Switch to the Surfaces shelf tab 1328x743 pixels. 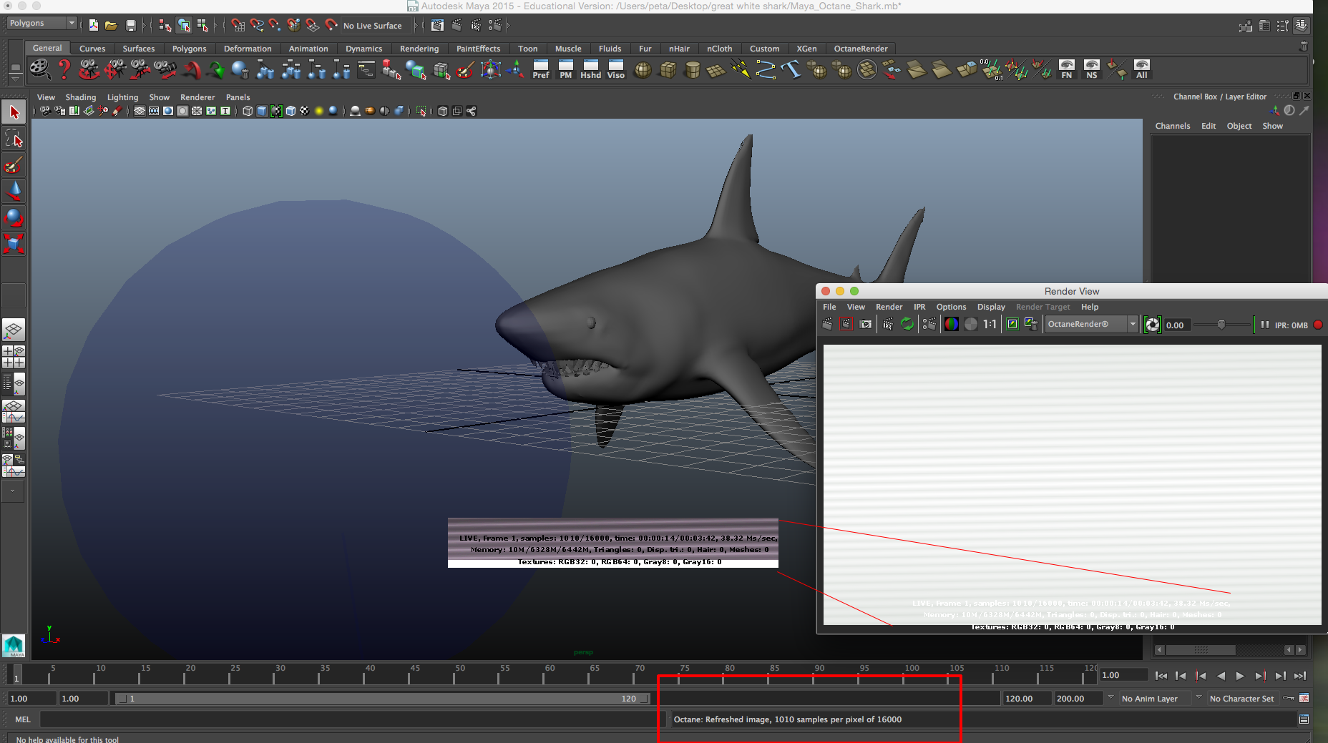point(139,49)
